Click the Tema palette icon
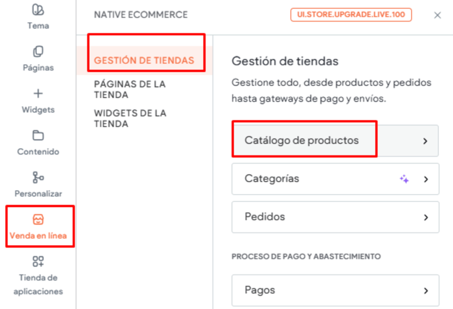The image size is (453, 309). click(x=38, y=10)
